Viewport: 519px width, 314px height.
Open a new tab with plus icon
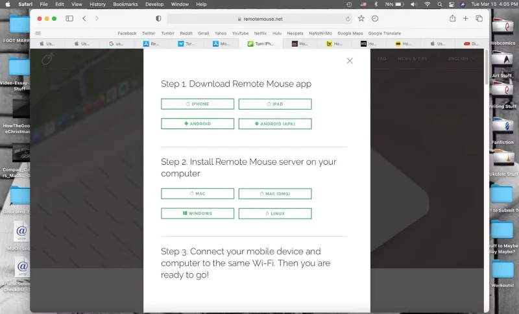pyautogui.click(x=465, y=19)
